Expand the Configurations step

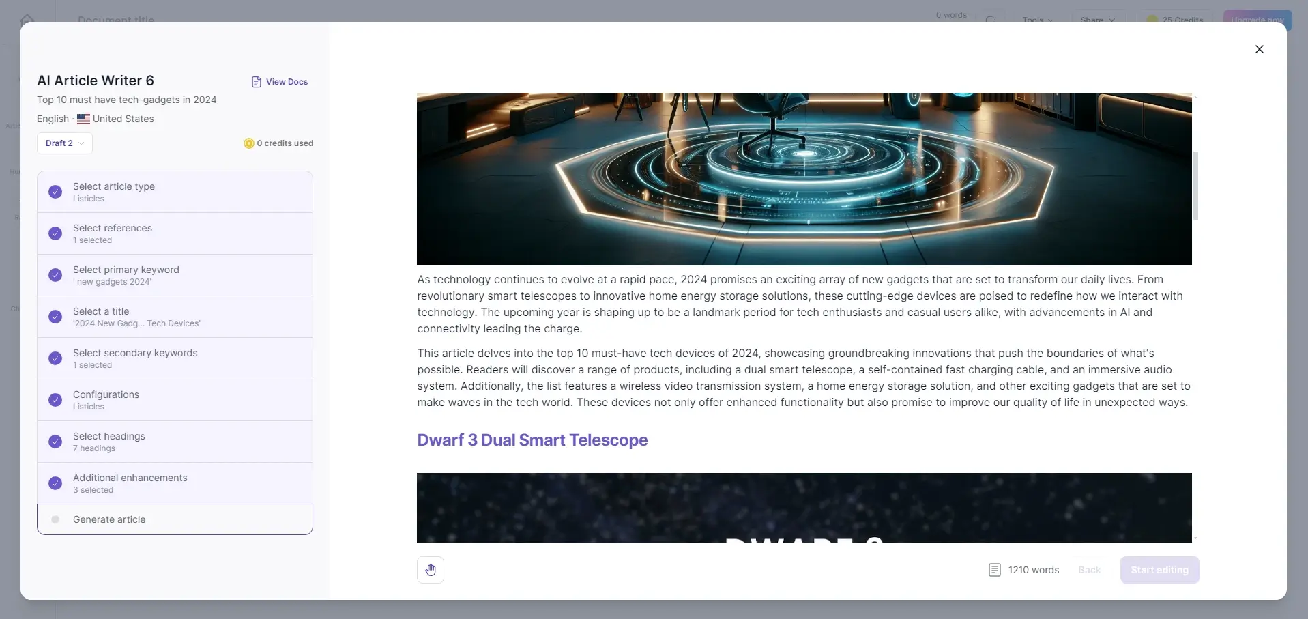(x=175, y=400)
